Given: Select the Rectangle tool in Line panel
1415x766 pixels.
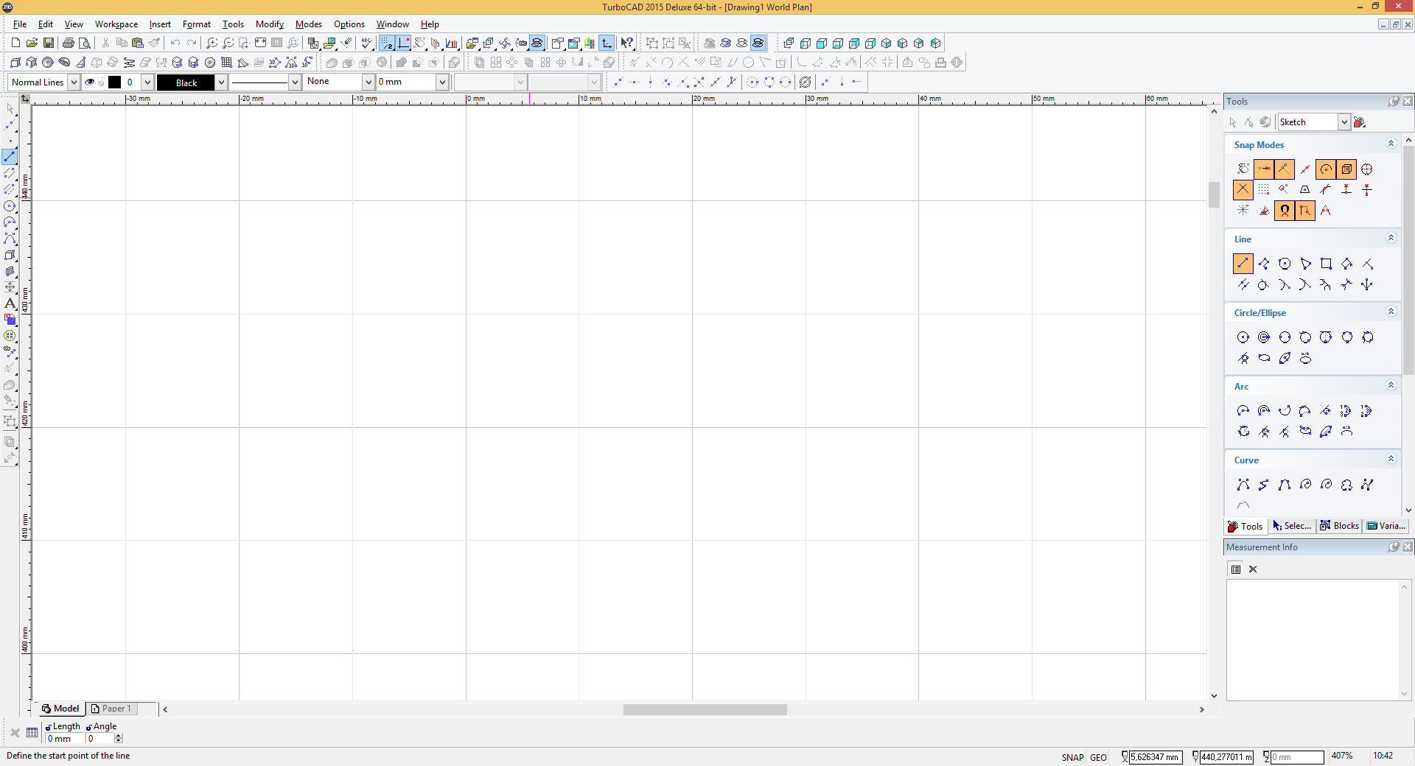Looking at the screenshot, I should 1326,264.
